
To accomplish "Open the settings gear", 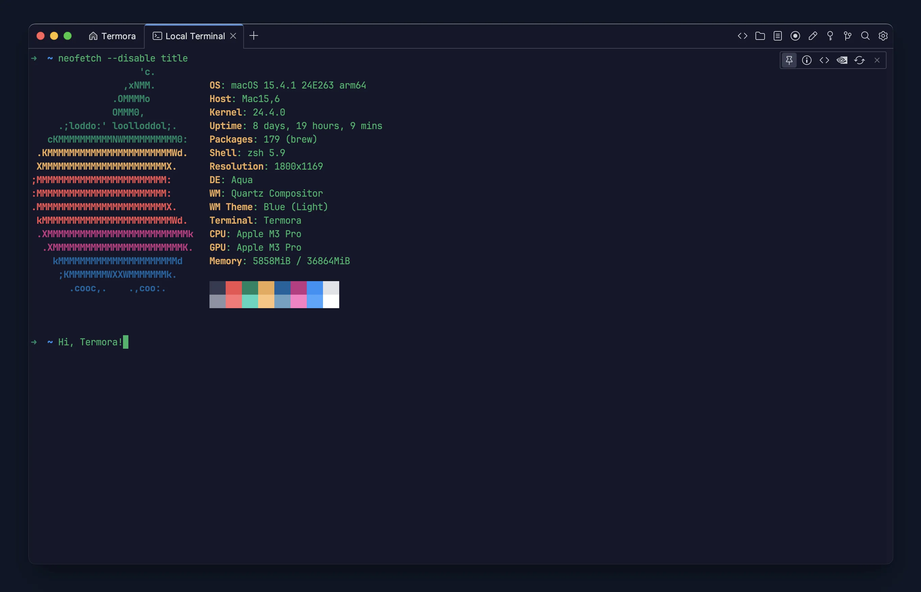I will (883, 36).
